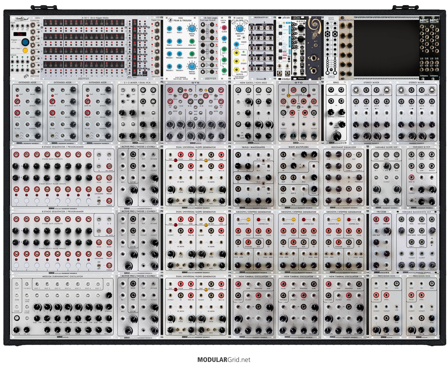Hit the yellow Start/Stop button on Pamela's Workout
Screen dimensions: 448x365
pos(25,50)
